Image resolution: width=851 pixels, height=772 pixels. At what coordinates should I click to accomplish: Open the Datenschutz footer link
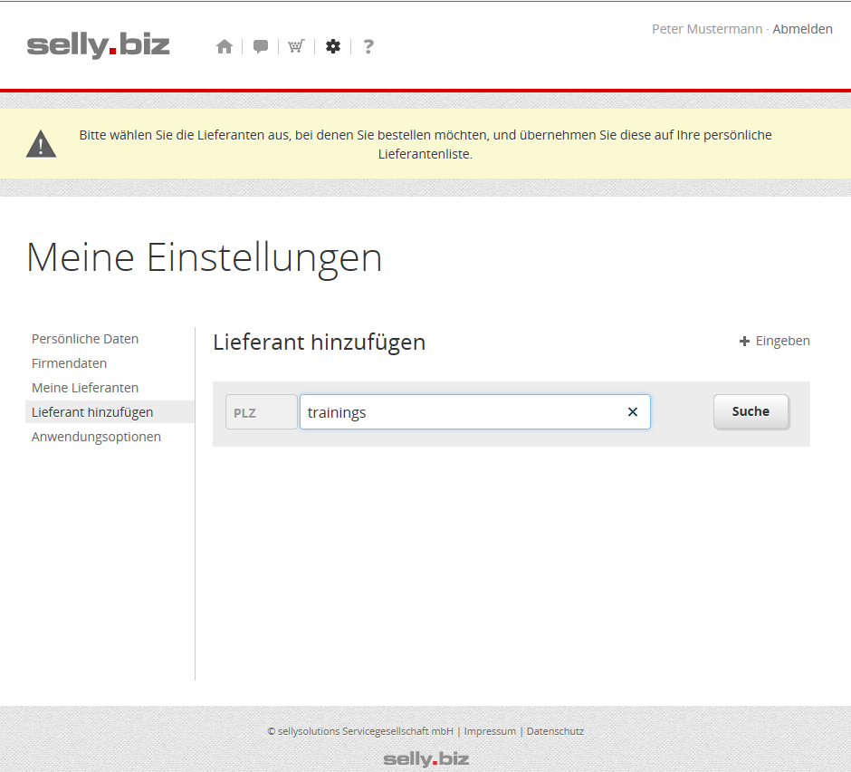[555, 731]
